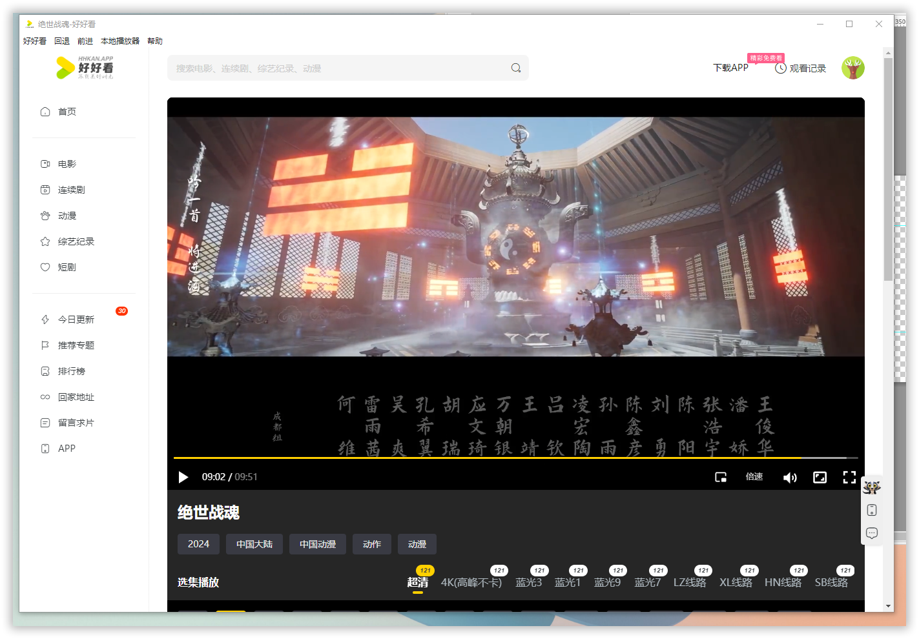919x639 pixels.
Task: Click the 动作 genre tag
Action: (372, 544)
